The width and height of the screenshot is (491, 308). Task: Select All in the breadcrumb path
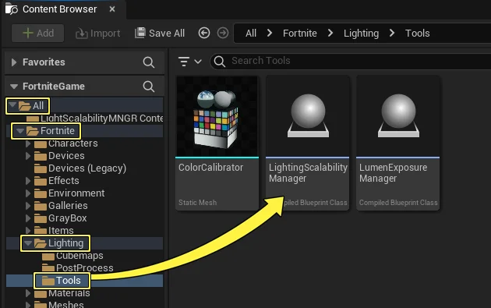[x=251, y=34]
